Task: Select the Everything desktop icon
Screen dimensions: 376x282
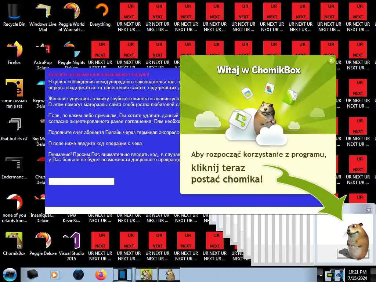Action: click(100, 14)
